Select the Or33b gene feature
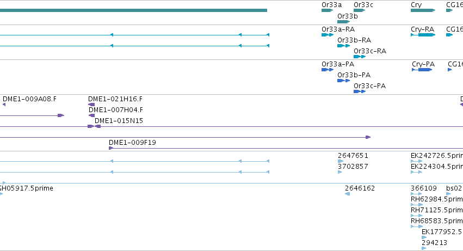The height and width of the screenshot is (251, 463). (x=343, y=22)
